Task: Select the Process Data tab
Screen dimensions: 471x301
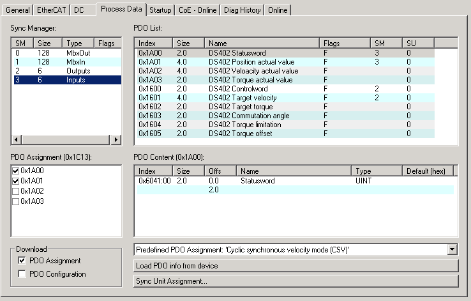Action: click(x=121, y=9)
